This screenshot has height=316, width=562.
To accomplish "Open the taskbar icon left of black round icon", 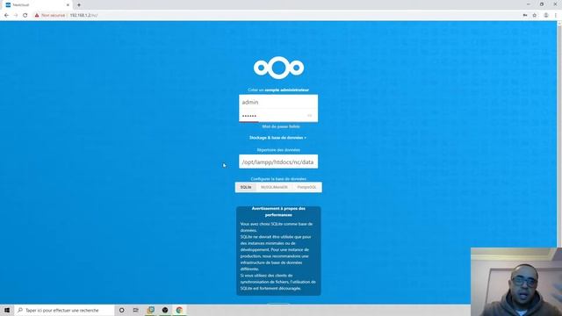I will pos(150,310).
